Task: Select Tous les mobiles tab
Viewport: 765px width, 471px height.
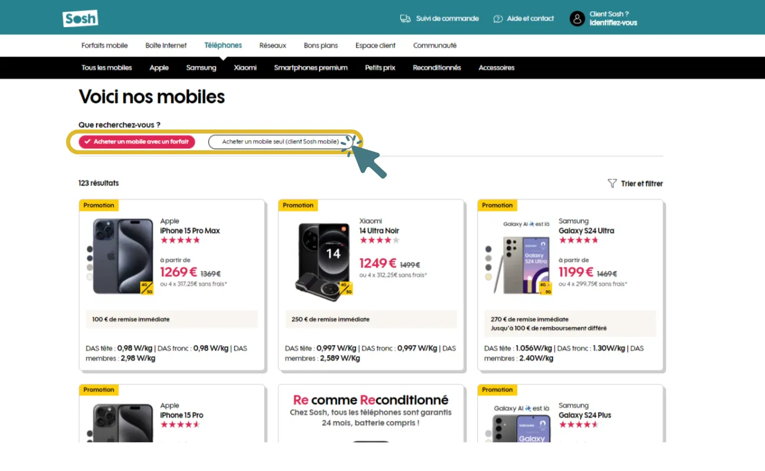Action: 107,68
